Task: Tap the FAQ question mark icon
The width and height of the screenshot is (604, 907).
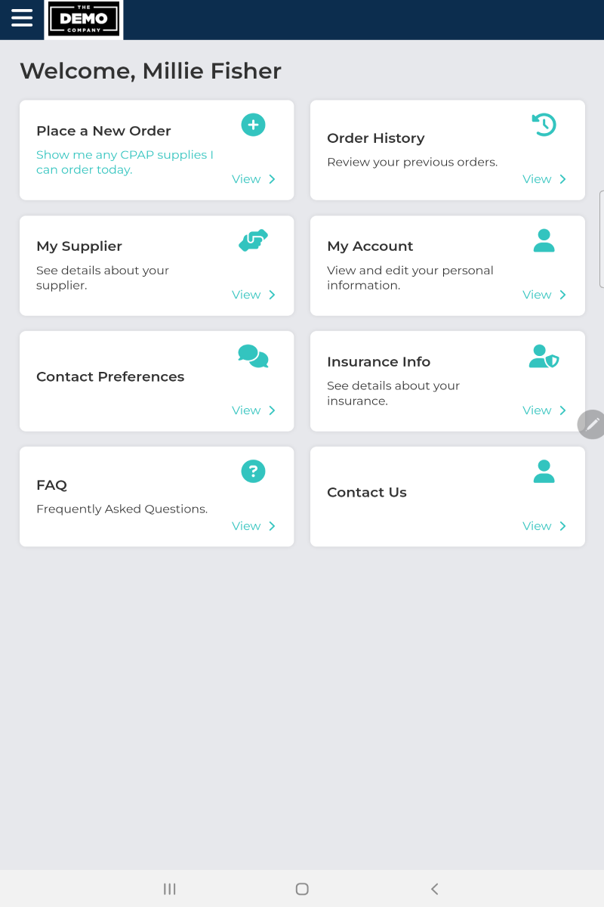Action: 253,472
